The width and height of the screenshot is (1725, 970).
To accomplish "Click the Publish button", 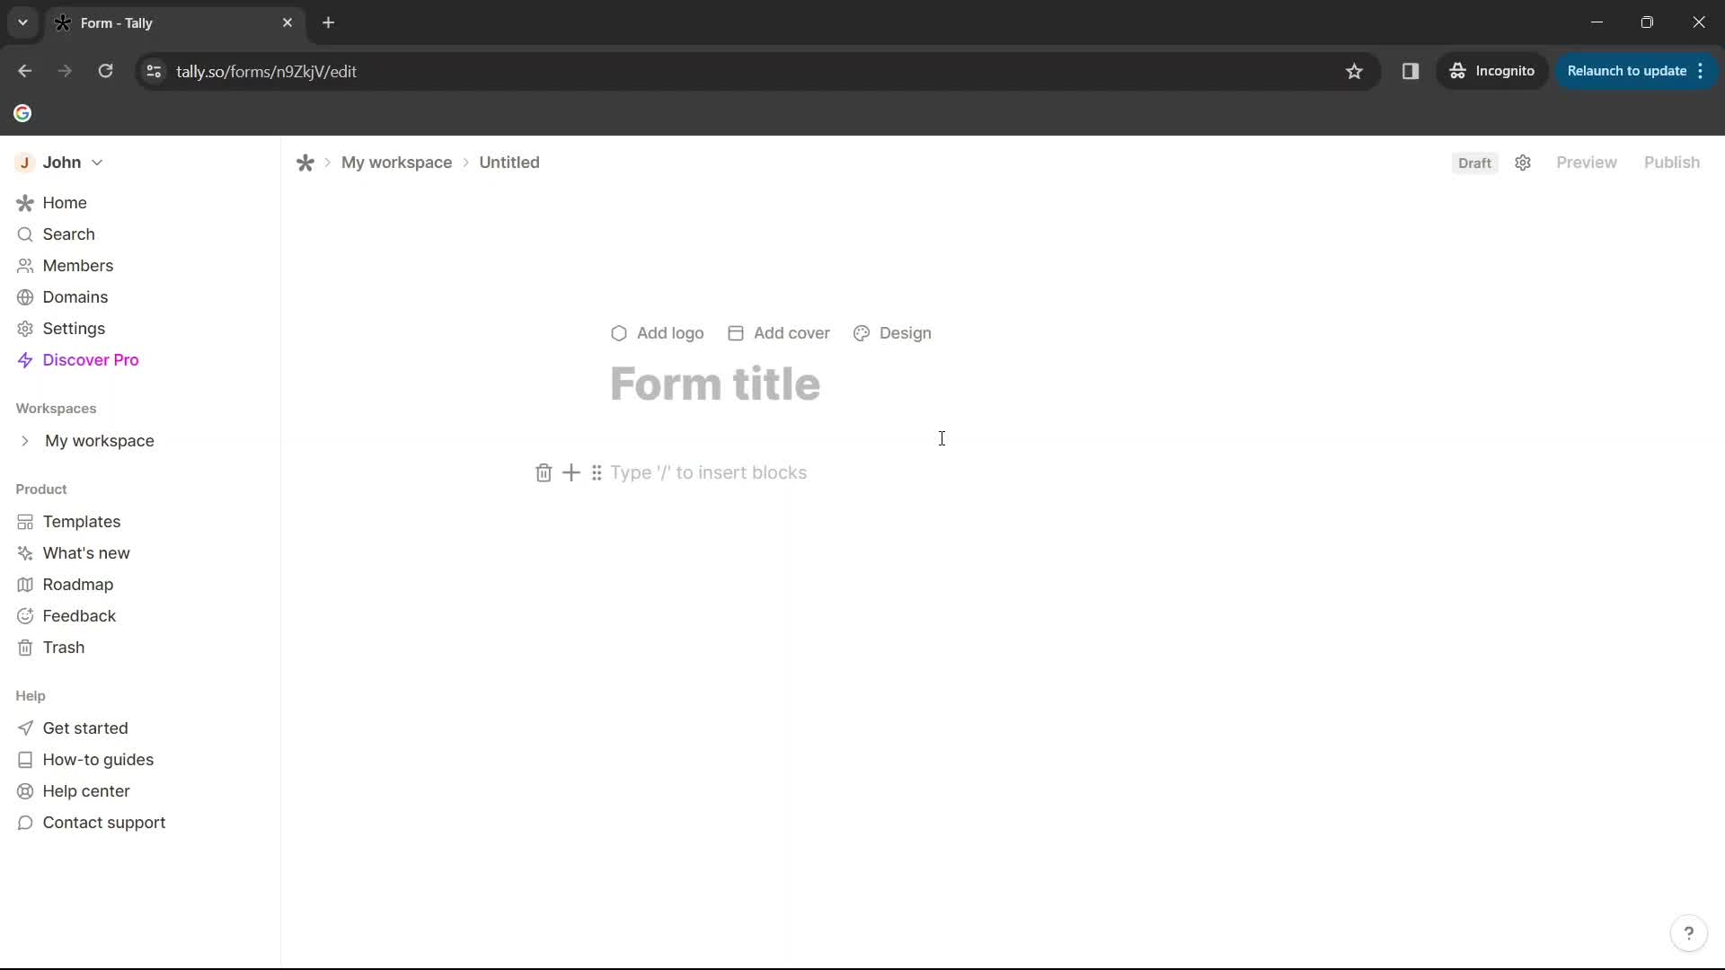I will click(x=1672, y=163).
